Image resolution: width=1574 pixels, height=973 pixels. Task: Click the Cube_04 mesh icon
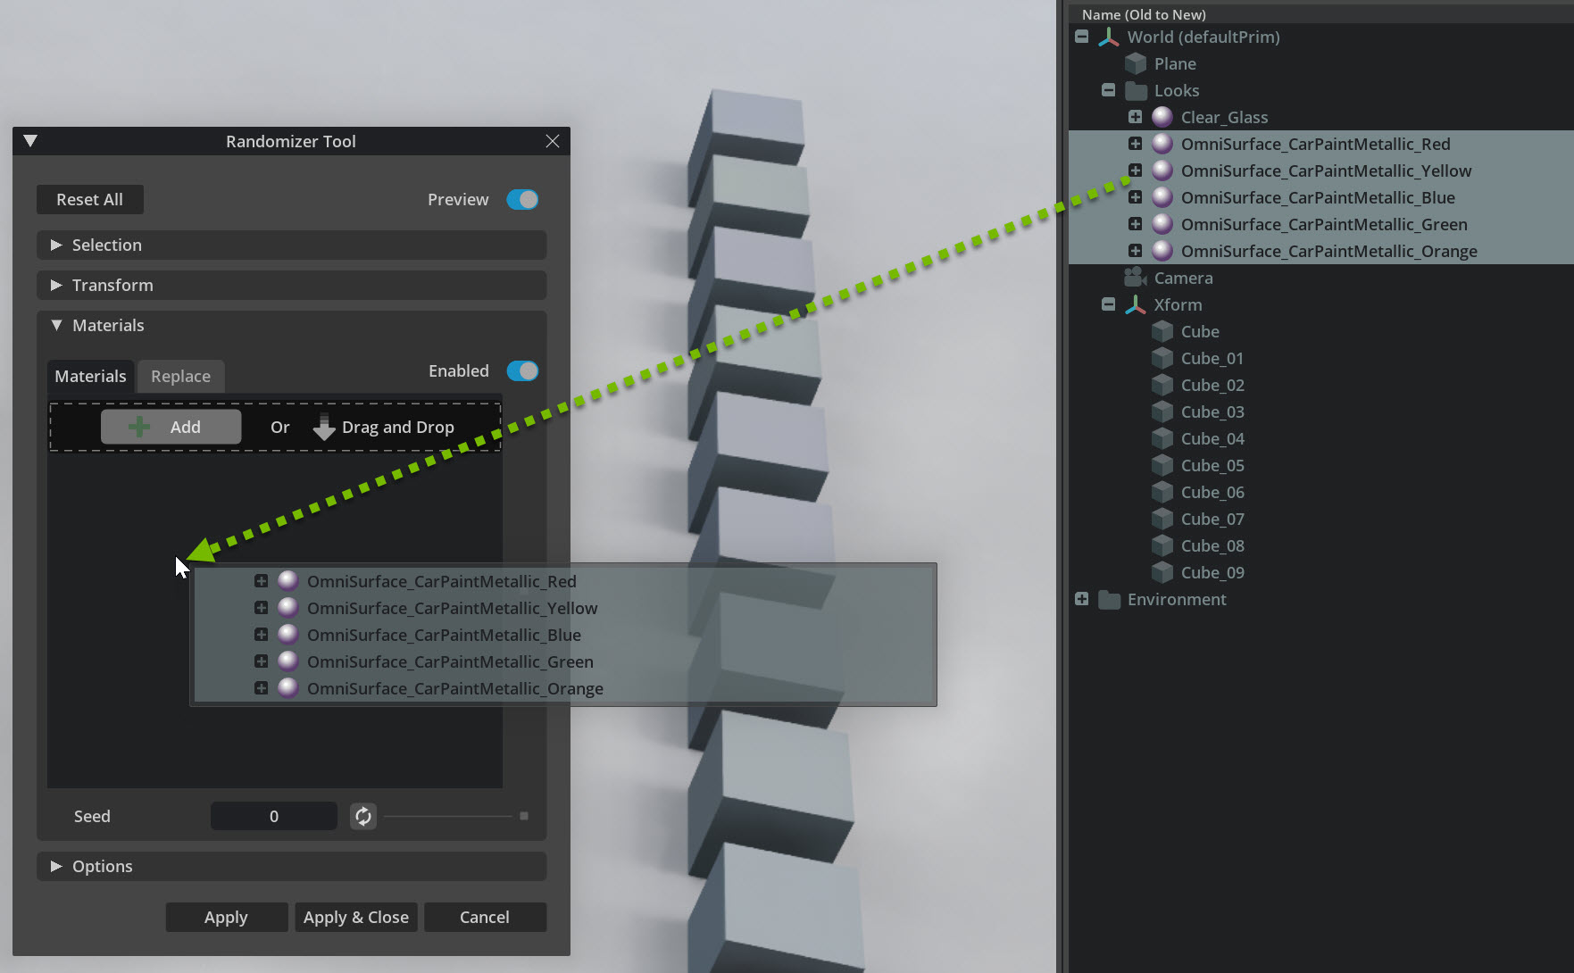[x=1162, y=439]
